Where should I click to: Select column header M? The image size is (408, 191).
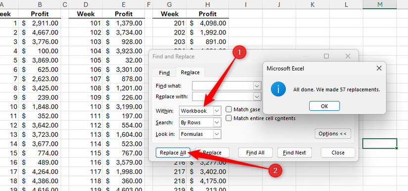pos(380,4)
